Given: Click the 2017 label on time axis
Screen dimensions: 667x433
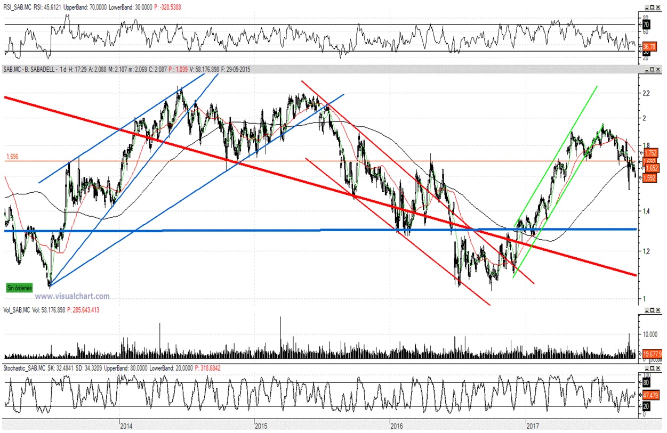Looking at the screenshot, I should (533, 426).
